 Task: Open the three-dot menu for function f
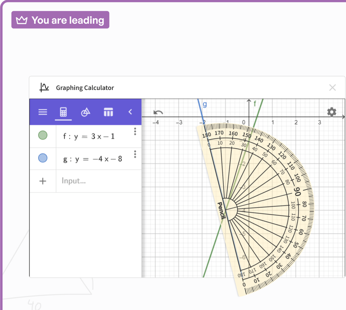(135, 131)
